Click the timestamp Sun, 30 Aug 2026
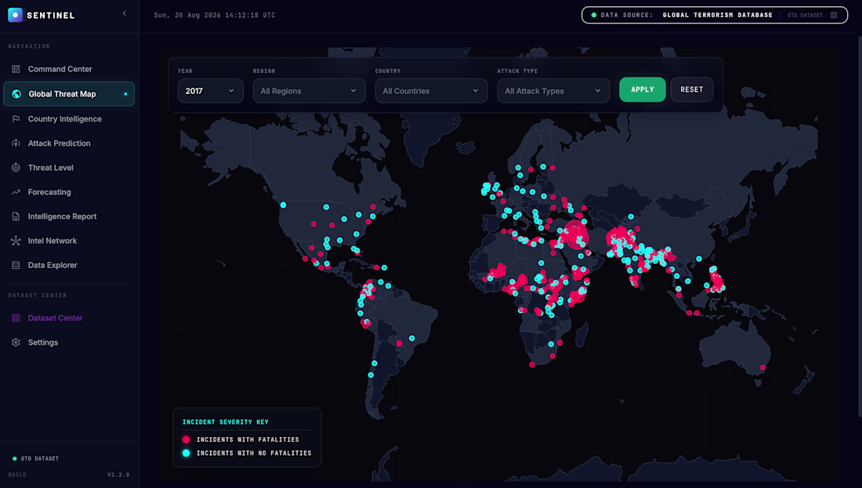862x488 pixels. coord(215,16)
